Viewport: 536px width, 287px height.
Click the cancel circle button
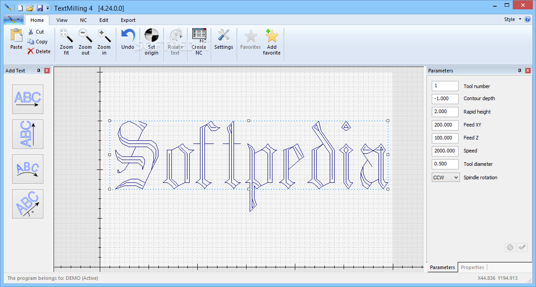(510, 247)
